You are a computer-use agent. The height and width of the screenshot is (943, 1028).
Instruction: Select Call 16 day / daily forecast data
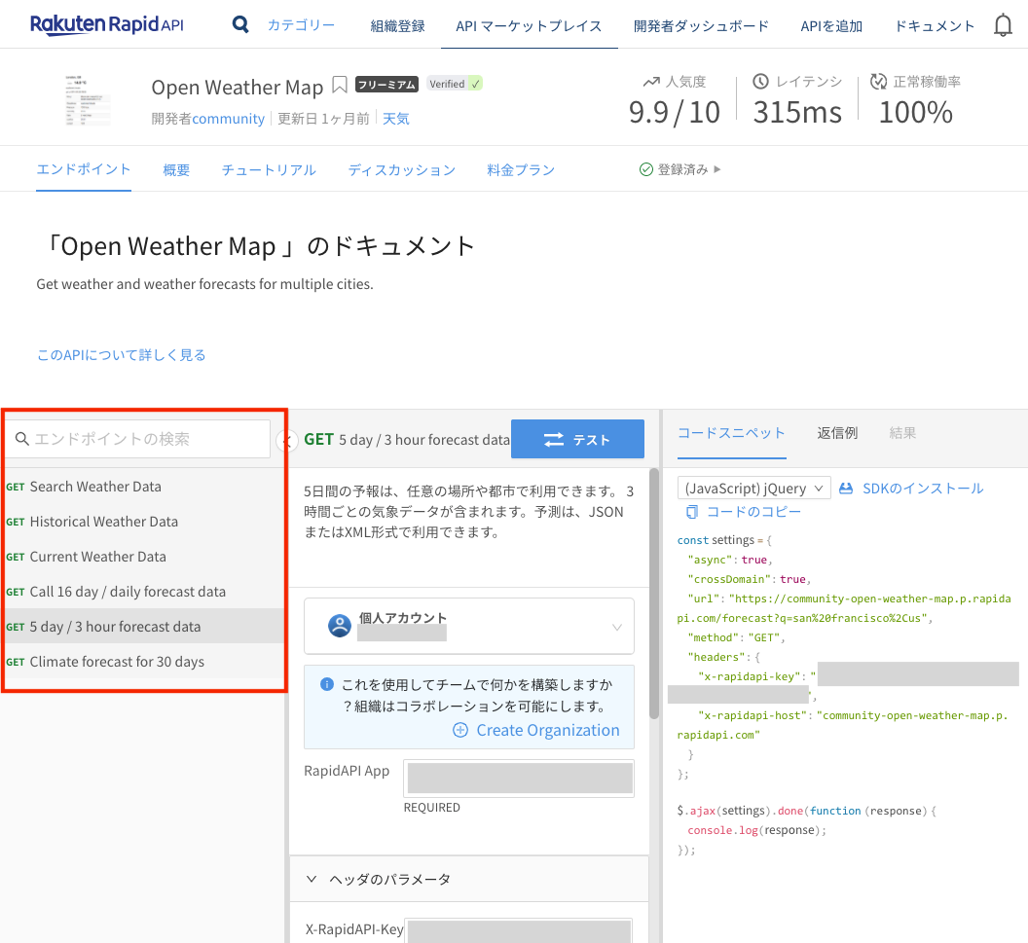tap(144, 591)
